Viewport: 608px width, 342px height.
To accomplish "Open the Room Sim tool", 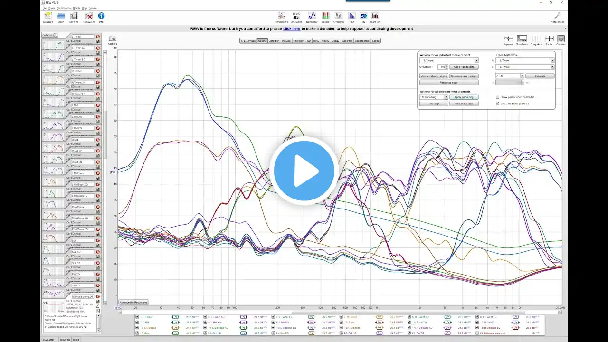I will (375, 17).
